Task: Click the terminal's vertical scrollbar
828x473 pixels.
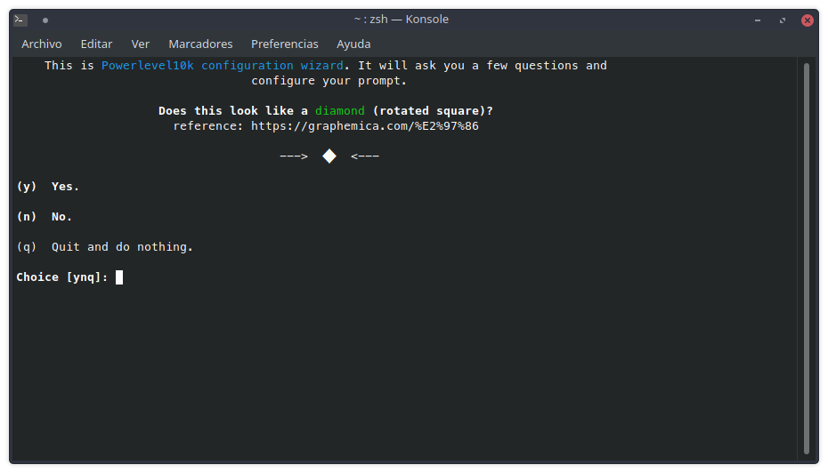Action: click(807, 259)
